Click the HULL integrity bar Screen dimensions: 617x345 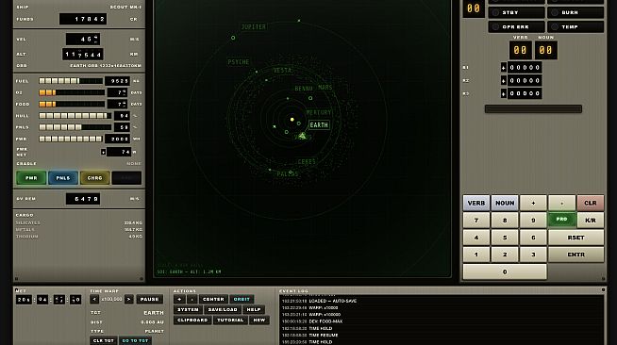[x=75, y=116]
